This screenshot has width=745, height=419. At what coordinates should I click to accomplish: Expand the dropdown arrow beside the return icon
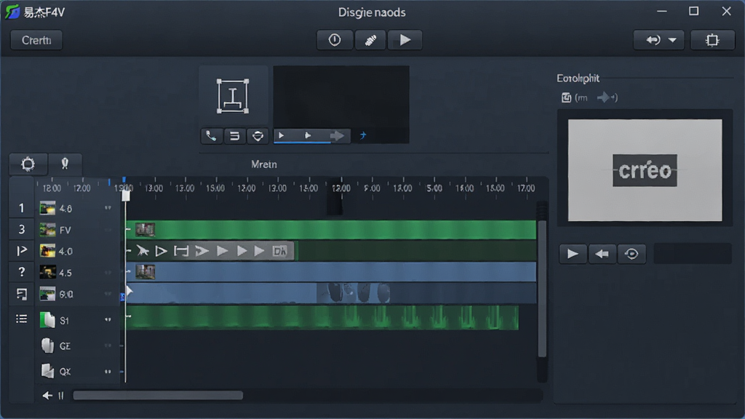672,41
